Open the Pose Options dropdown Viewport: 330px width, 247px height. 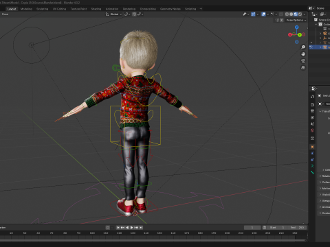pyautogui.click(x=296, y=20)
